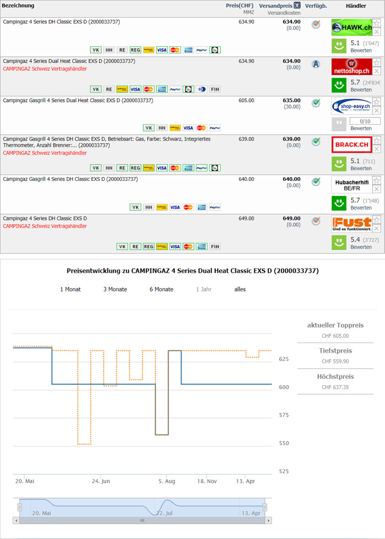Click the grey smiley icon for shop-easy.ch
The width and height of the screenshot is (385, 539).
point(339,124)
